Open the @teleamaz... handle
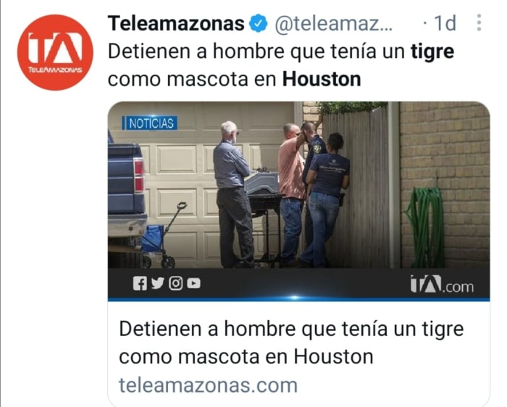The image size is (507, 407). pos(333,24)
